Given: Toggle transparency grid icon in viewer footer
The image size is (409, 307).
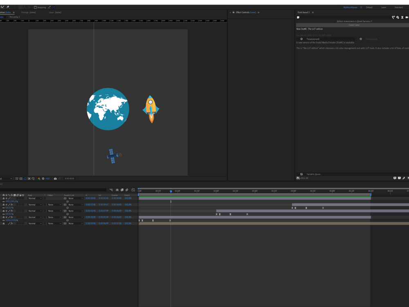Looking at the screenshot, I should (21, 178).
